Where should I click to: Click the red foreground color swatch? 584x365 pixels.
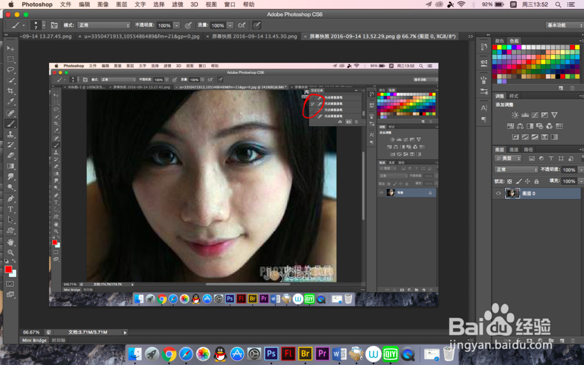pos(8,269)
